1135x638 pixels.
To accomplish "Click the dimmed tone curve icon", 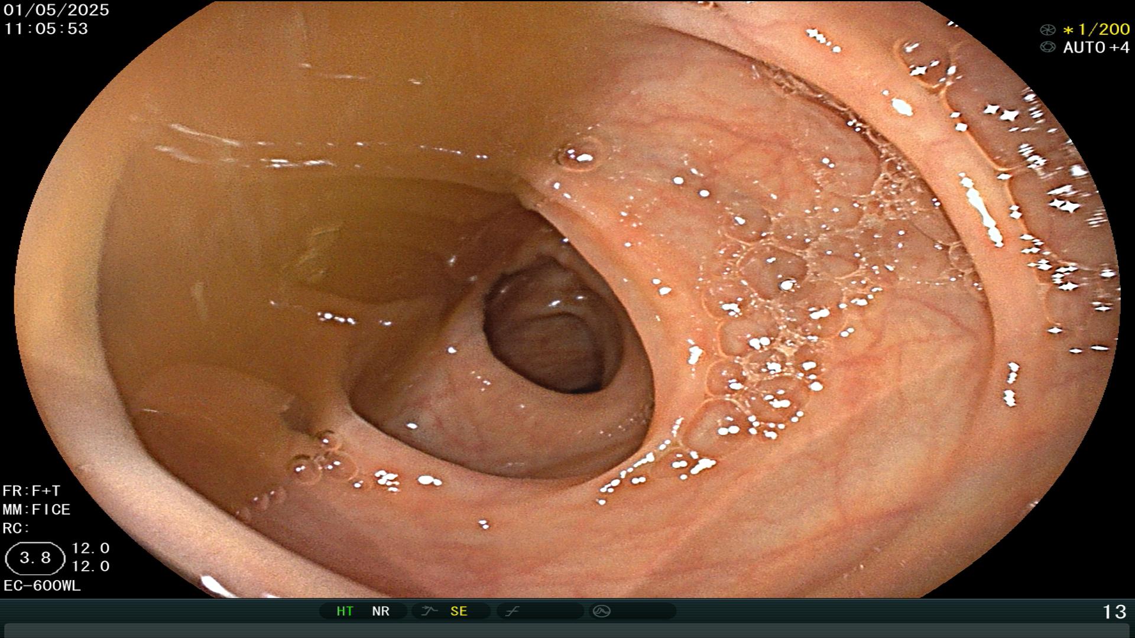I will [x=512, y=611].
